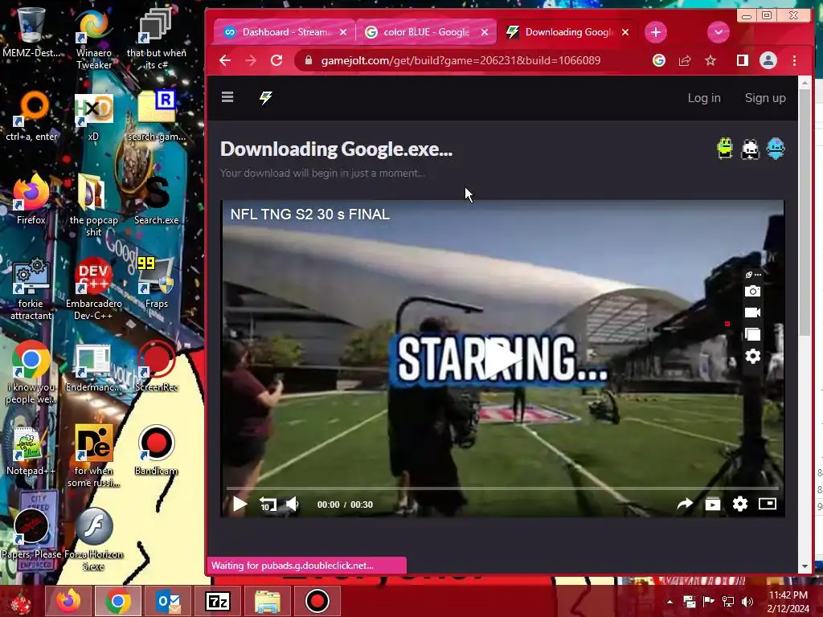
Task: Click the video progress bar
Action: click(502, 488)
